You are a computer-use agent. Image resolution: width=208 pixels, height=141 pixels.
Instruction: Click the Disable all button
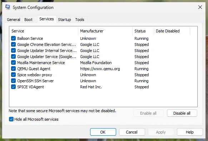182,113
